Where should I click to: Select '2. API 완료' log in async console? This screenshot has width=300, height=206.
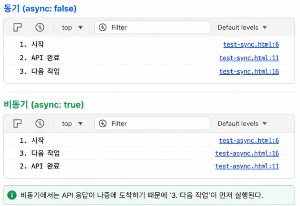(x=149, y=166)
